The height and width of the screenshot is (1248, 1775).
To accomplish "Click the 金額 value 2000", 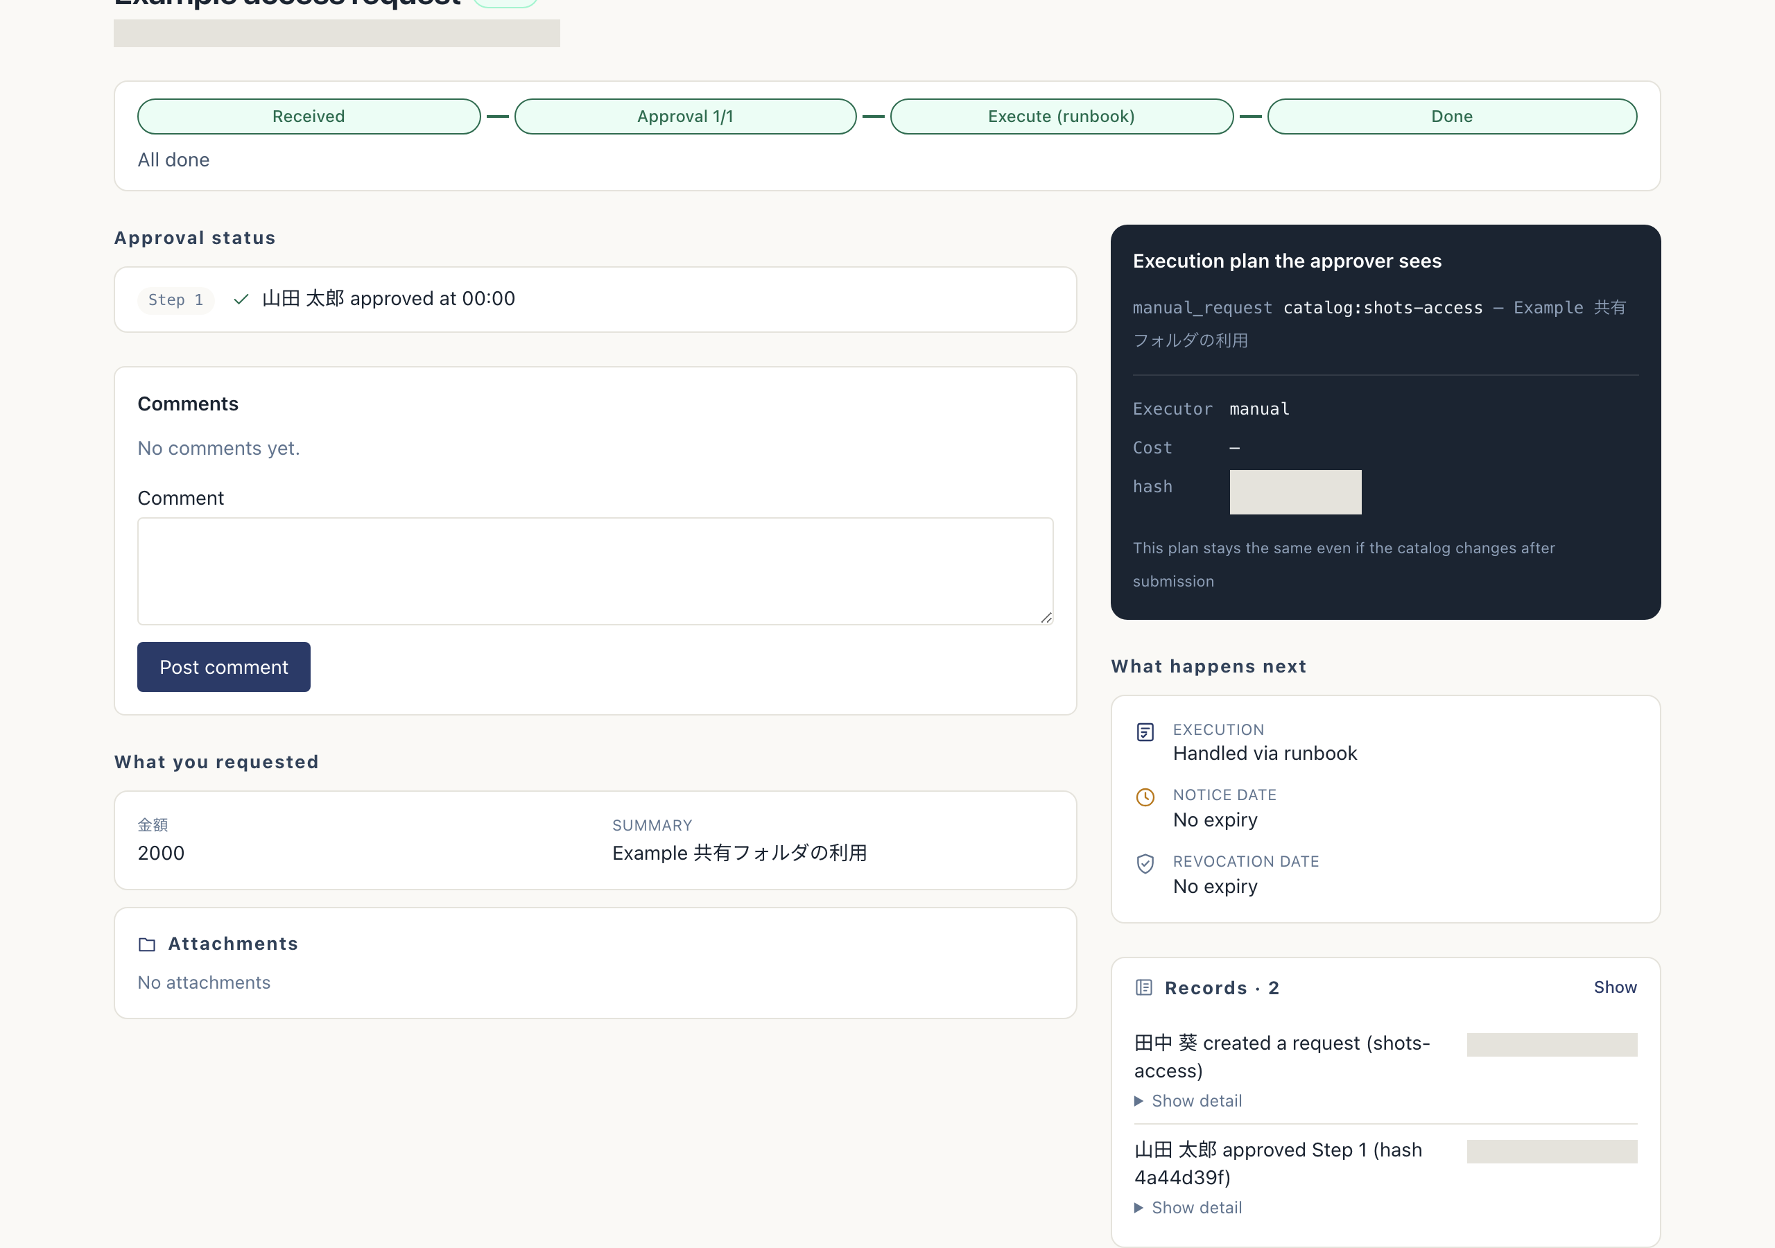I will pos(161,853).
